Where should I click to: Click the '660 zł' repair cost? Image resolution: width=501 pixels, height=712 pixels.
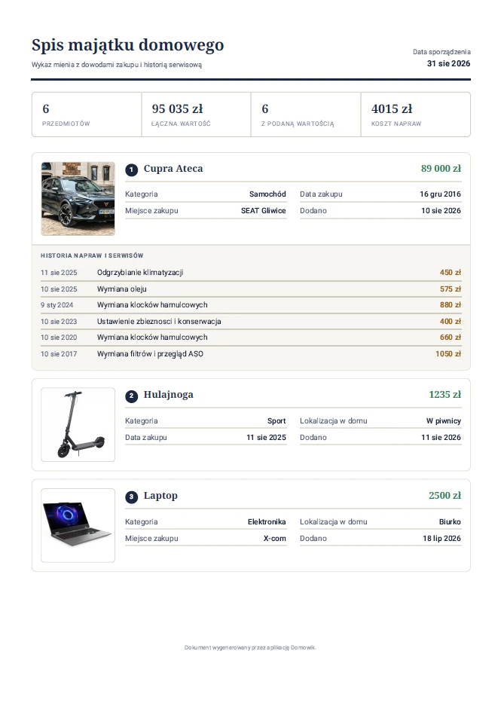coord(450,338)
